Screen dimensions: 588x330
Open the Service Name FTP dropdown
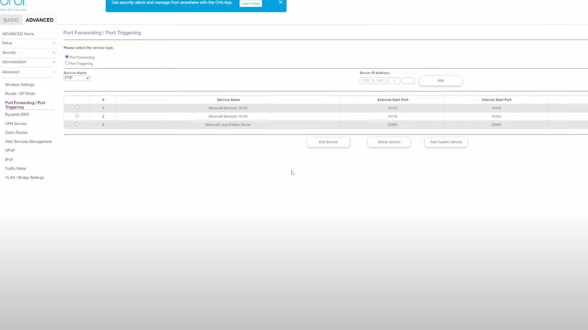pyautogui.click(x=77, y=78)
